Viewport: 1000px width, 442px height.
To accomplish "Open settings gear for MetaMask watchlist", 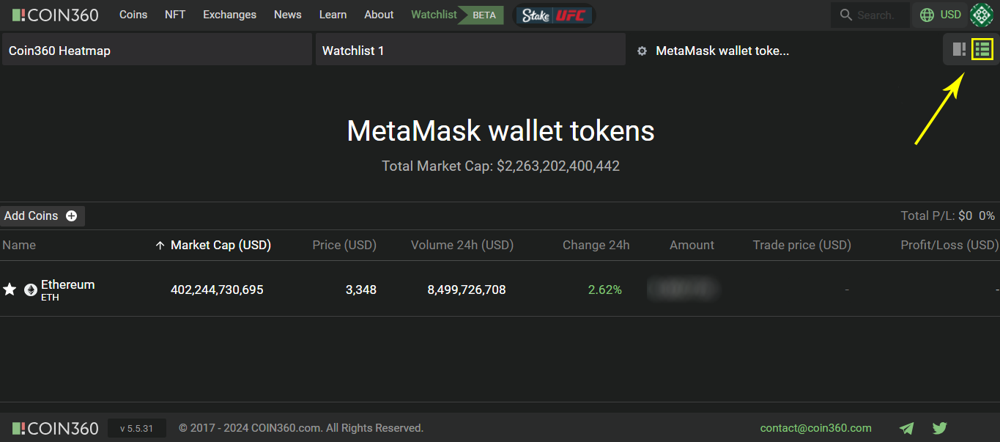I will (642, 51).
